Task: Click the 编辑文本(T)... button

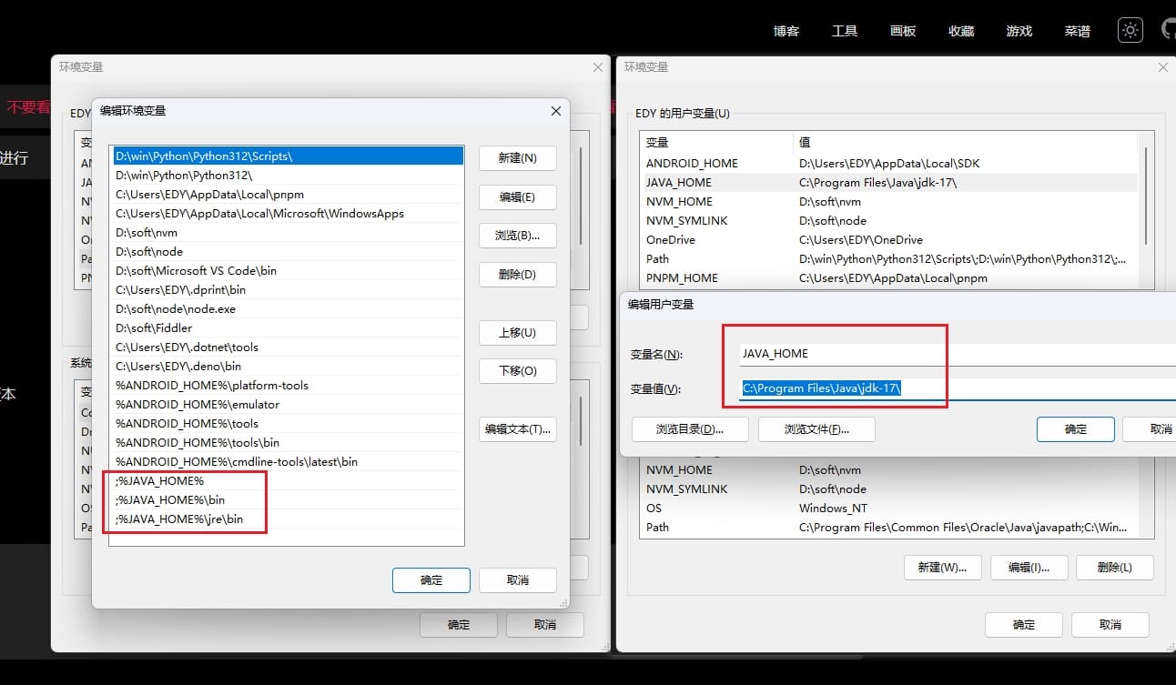Action: tap(518, 428)
